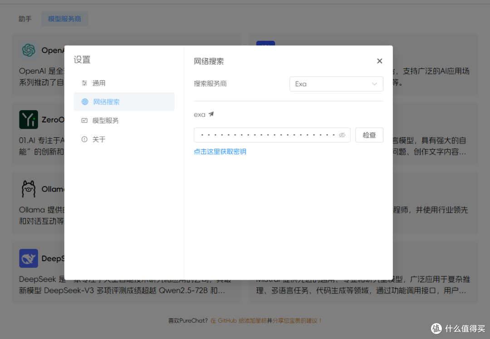
Task: Click the Ollama description text in the background
Action: pyautogui.click(x=41, y=215)
